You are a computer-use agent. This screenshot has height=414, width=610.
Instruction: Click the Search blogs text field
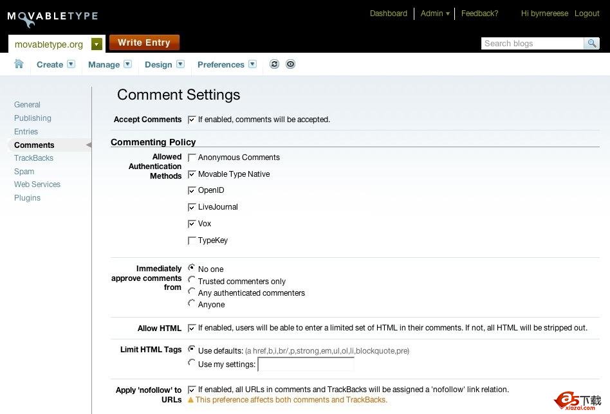532,44
